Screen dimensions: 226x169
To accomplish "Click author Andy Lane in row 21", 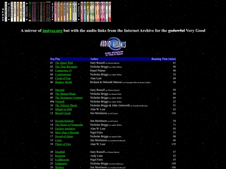I will (96, 156).
